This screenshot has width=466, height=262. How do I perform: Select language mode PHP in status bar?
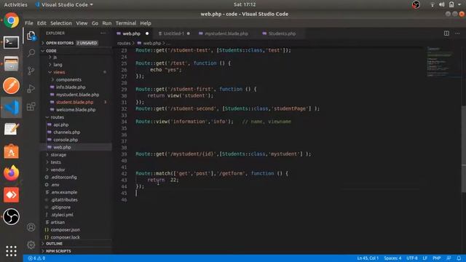[x=436, y=258]
